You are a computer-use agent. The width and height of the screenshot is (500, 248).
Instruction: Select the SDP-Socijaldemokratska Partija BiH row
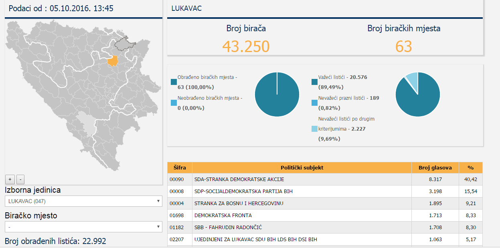click(302, 192)
